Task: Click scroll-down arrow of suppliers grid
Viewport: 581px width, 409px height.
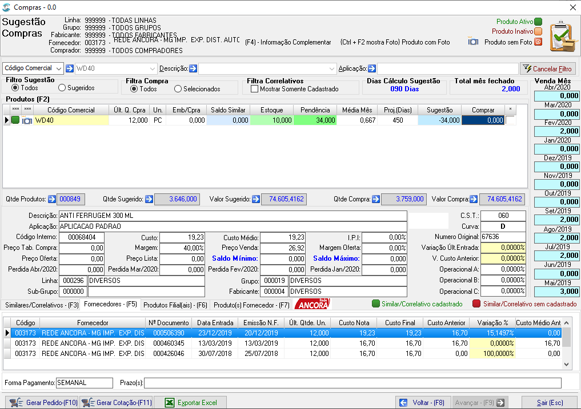Action: point(567,365)
